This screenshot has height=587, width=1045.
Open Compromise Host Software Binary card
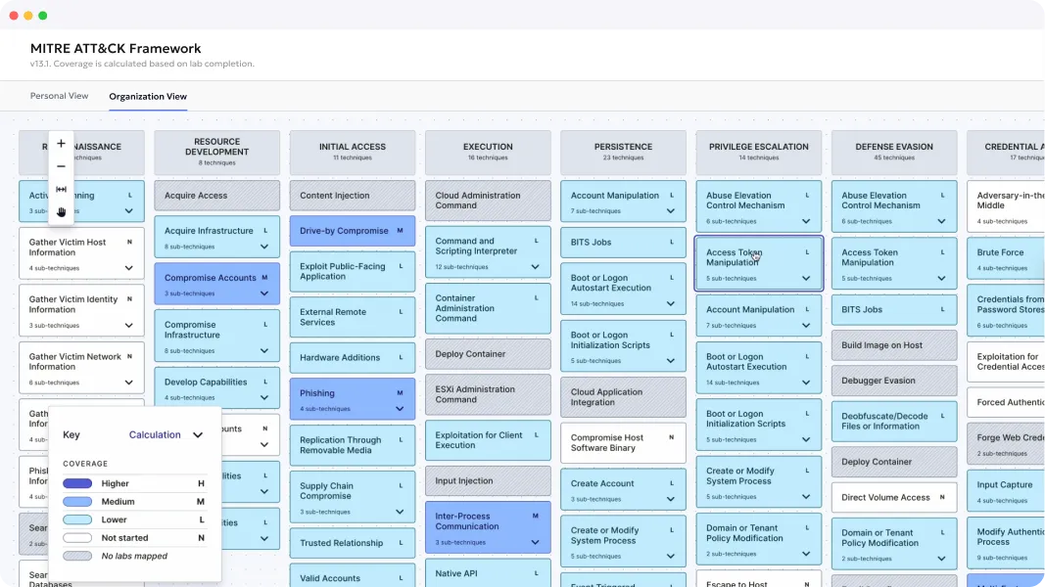click(x=623, y=442)
